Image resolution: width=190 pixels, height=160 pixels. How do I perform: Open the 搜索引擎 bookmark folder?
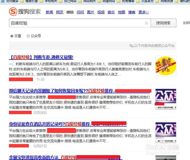[29, 1]
